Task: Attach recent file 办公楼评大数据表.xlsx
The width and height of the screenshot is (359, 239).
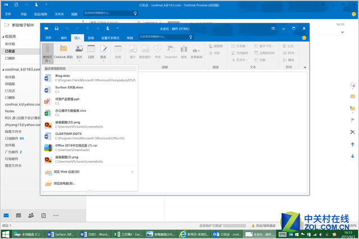Action: (90, 113)
